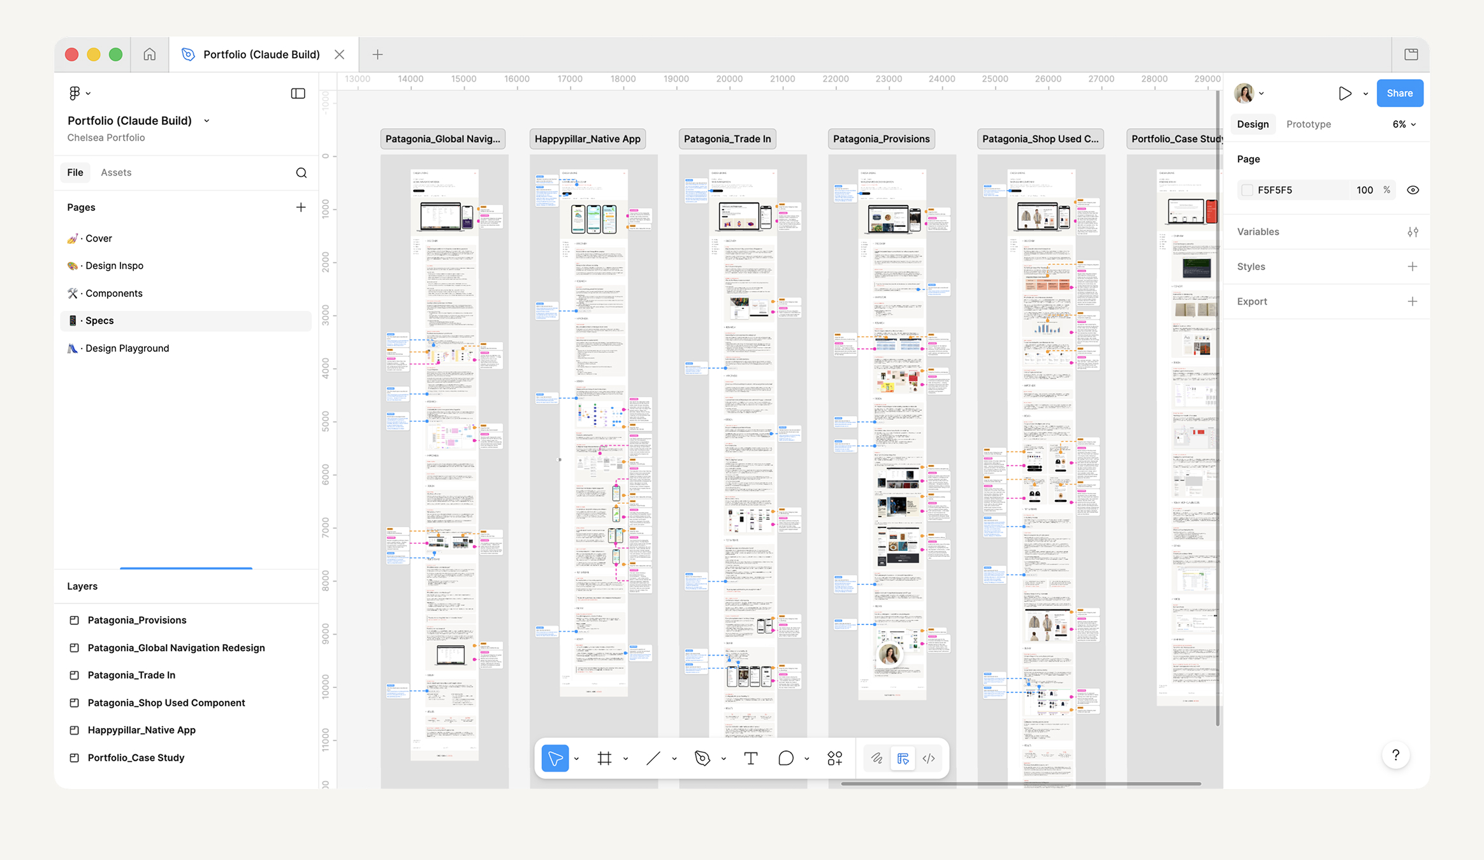Viewport: 1484px width, 860px height.
Task: Select Patagonia_Trade In layer in Layers list
Action: pyautogui.click(x=131, y=675)
